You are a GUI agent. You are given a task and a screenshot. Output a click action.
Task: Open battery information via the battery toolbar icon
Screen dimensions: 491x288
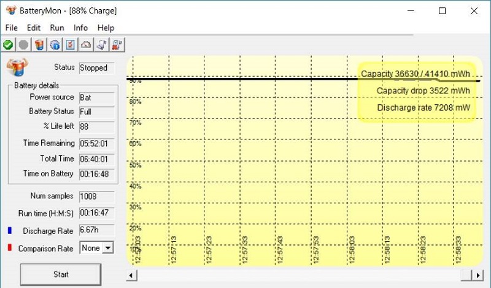39,45
